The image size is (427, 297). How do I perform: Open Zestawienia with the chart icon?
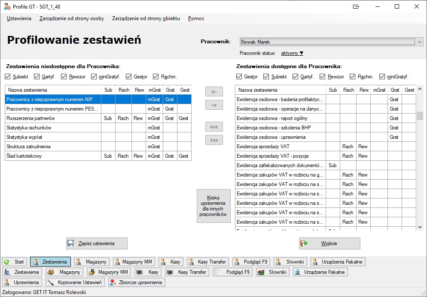22,272
